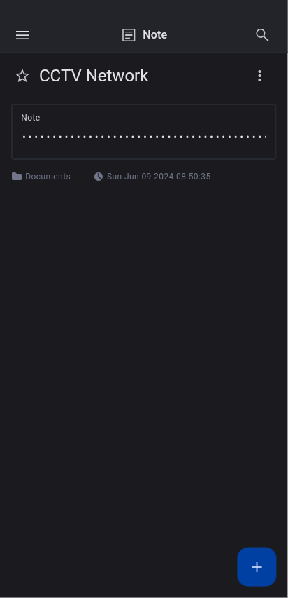The height and width of the screenshot is (598, 288).
Task: Toggle the favorite star for CCTV Network
Action: (22, 76)
